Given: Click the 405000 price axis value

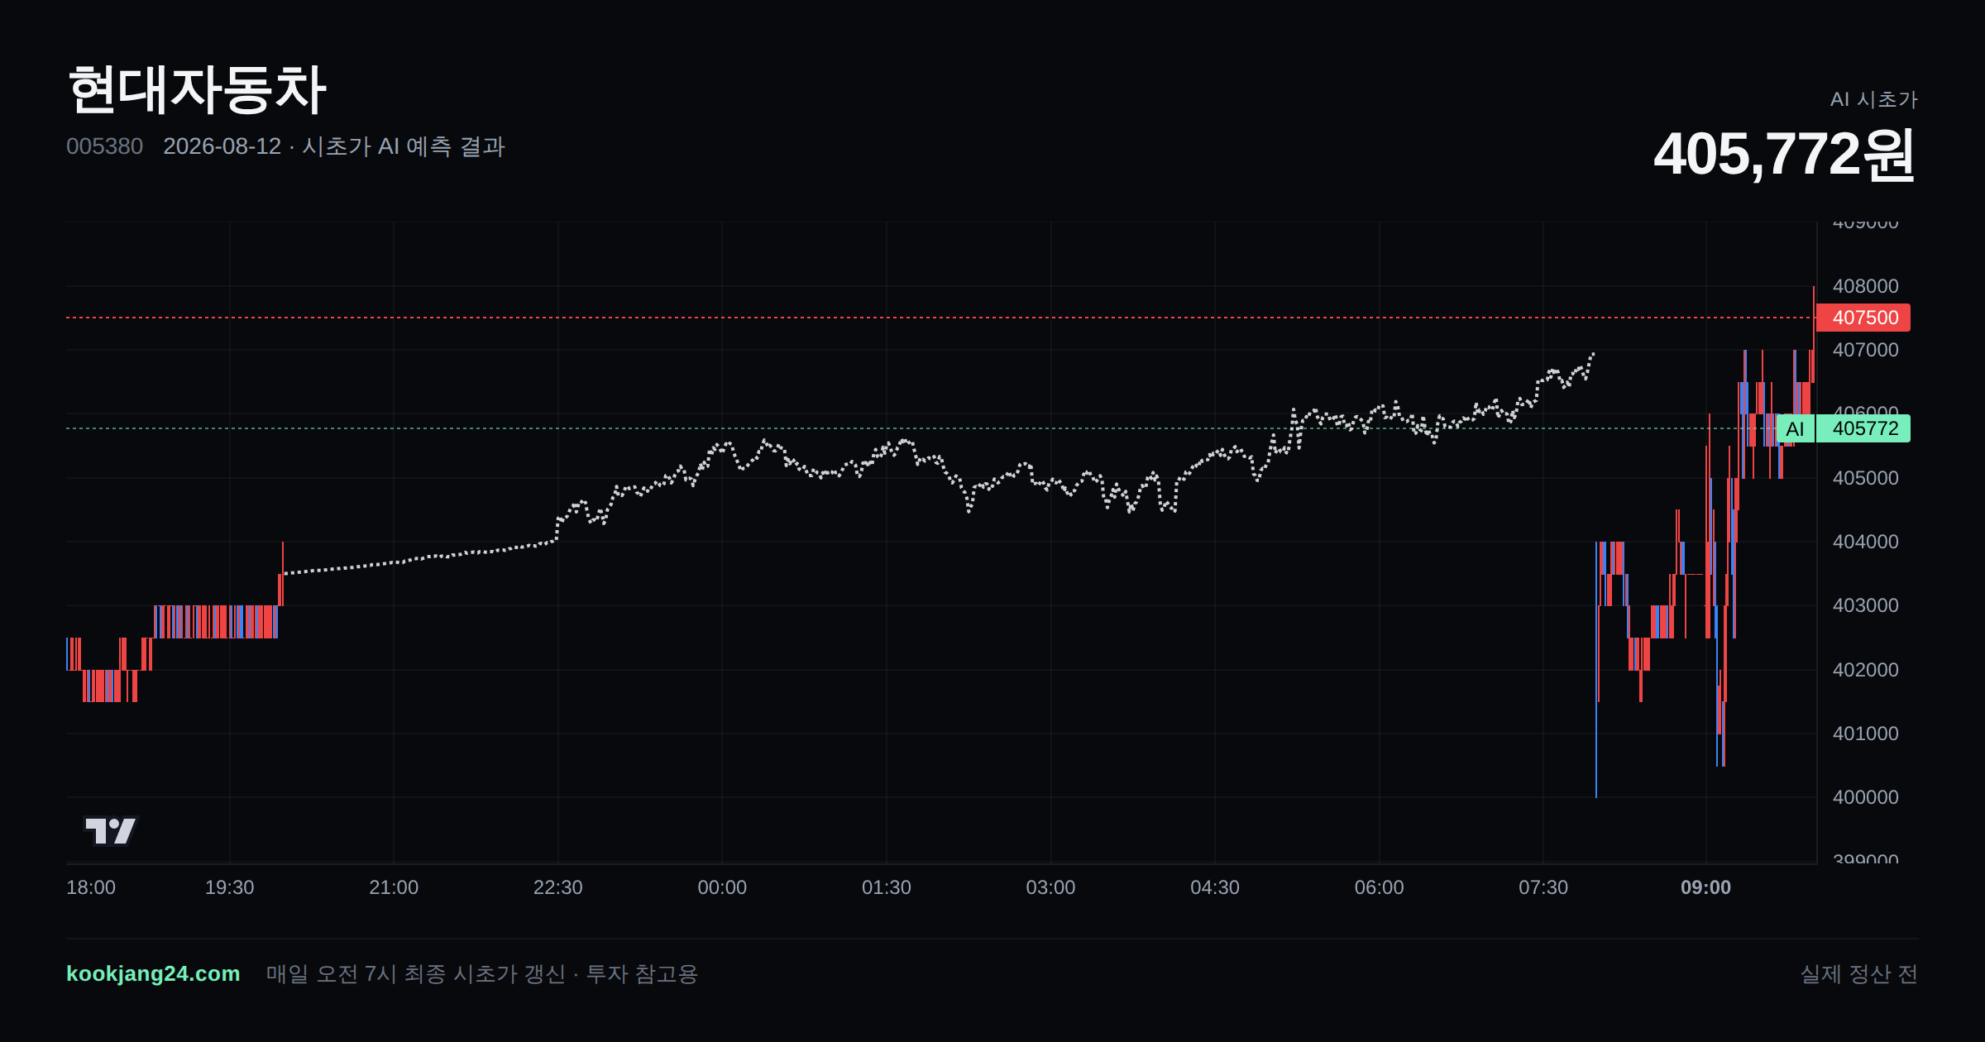Looking at the screenshot, I should click(1865, 478).
